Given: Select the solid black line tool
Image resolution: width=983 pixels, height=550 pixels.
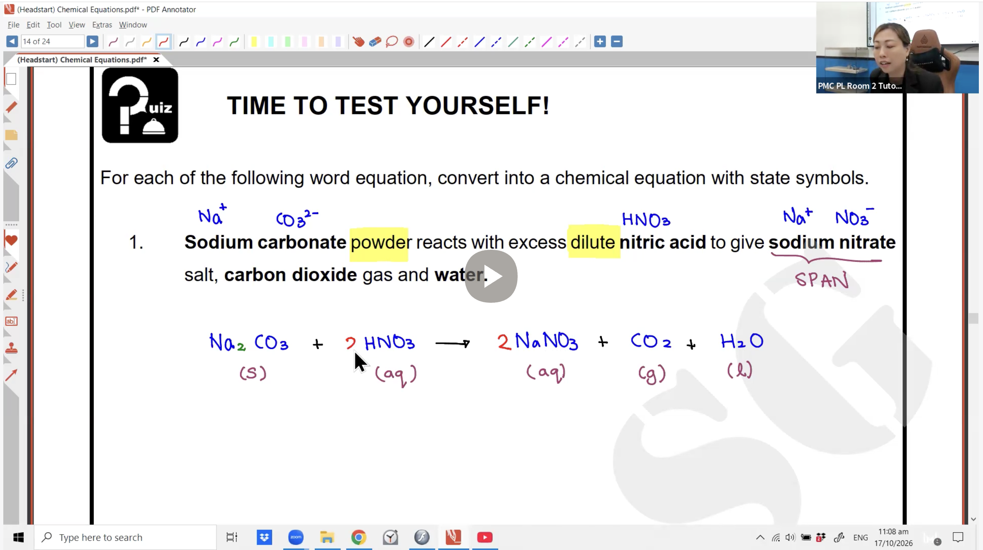Looking at the screenshot, I should point(429,41).
